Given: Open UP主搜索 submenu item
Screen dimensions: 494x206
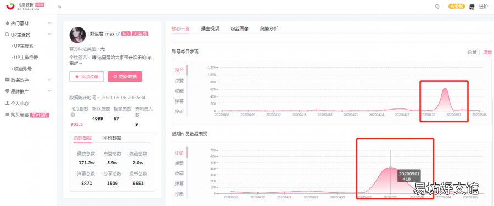Looking at the screenshot, I should tap(23, 46).
